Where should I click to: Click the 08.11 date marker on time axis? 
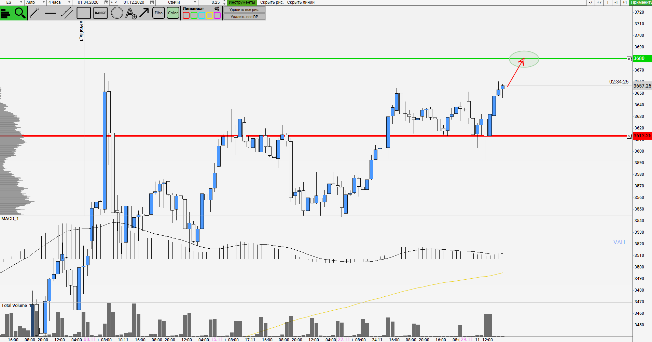[90, 340]
